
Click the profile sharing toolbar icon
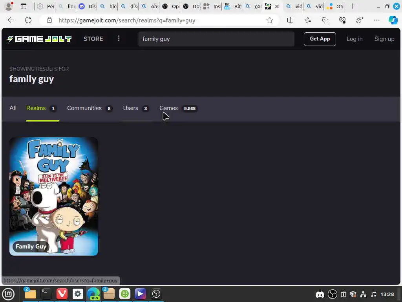pos(360,20)
